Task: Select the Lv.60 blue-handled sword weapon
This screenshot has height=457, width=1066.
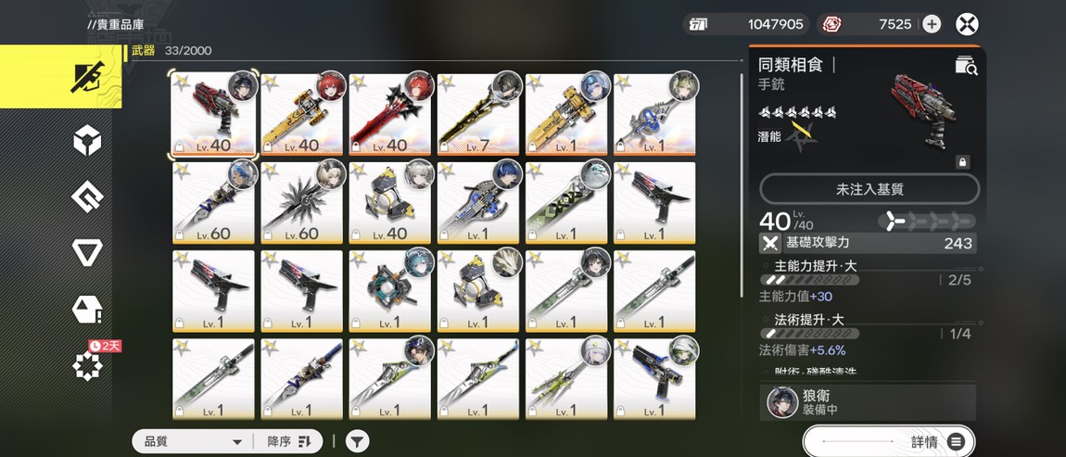Action: click(213, 203)
